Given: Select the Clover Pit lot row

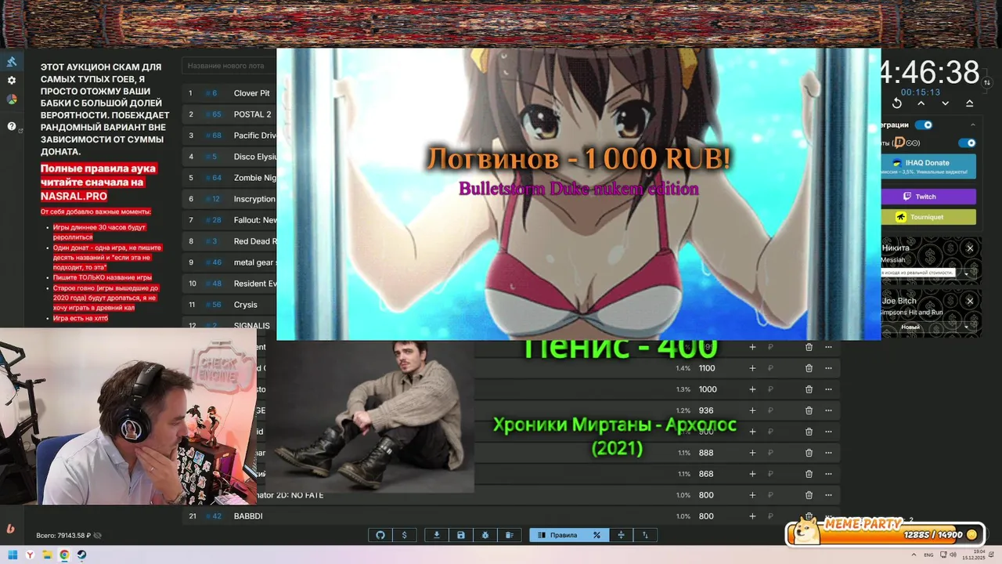Looking at the screenshot, I should (230, 93).
